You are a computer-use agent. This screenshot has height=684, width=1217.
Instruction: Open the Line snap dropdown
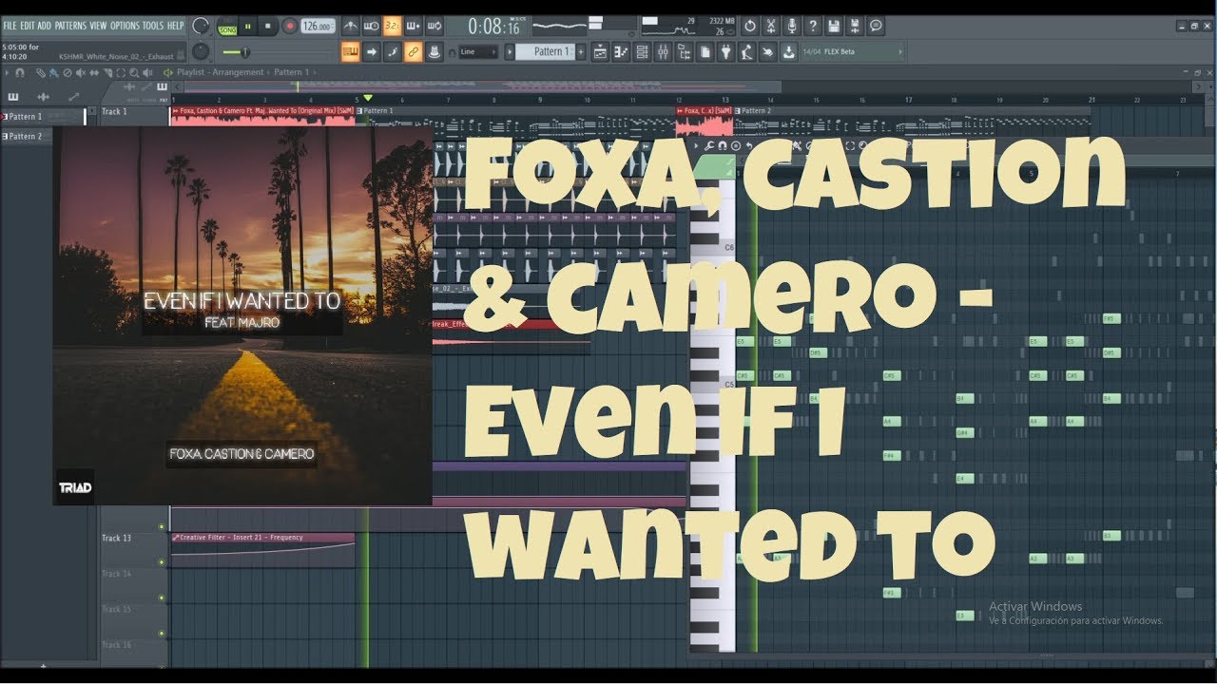tap(477, 52)
